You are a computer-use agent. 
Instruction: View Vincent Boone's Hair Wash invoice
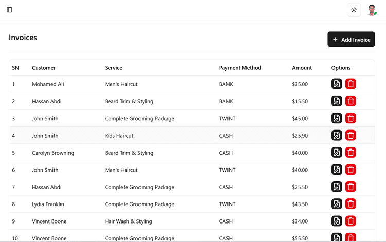337,221
